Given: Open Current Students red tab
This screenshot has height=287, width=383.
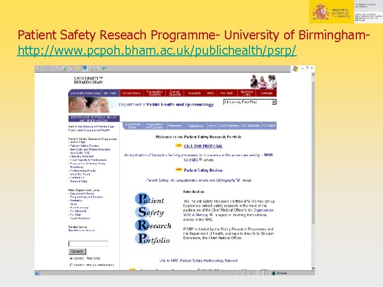Looking at the screenshot, I should pos(175,93).
